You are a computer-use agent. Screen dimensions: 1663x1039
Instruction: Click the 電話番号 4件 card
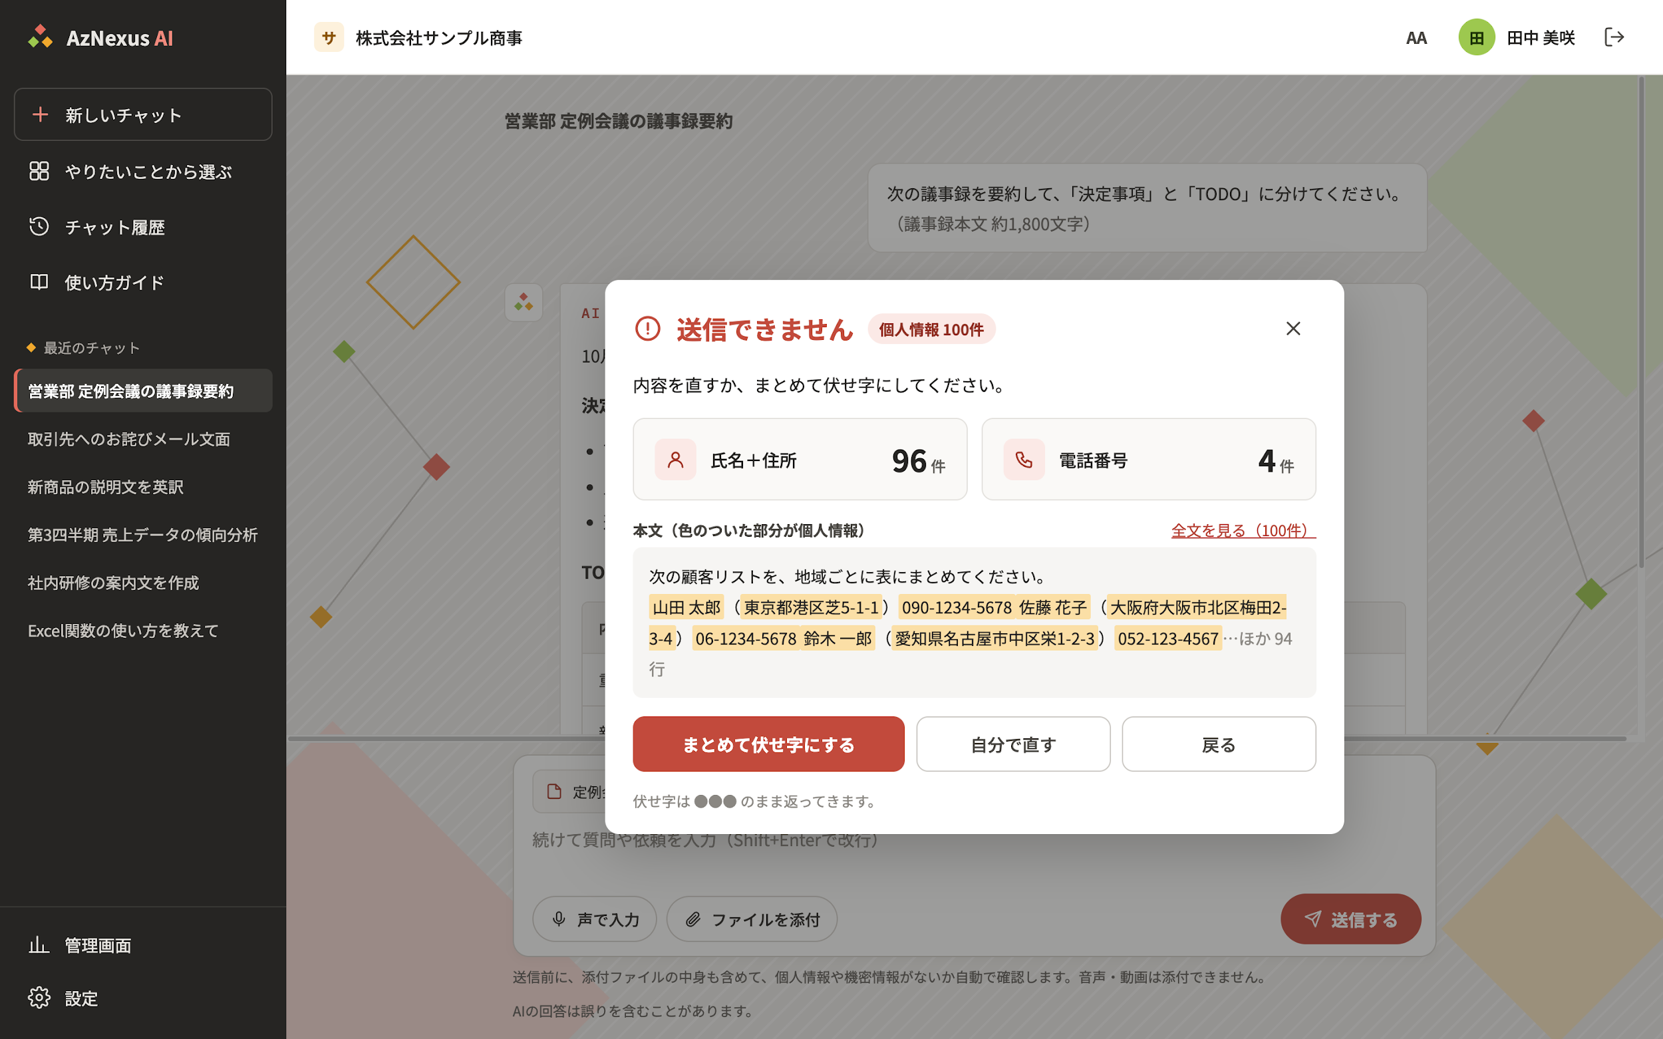click(1148, 459)
